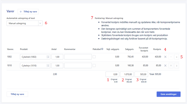Edit total Forventet kostpris field 505,00
187x104 pixels.
[x=141, y=74]
